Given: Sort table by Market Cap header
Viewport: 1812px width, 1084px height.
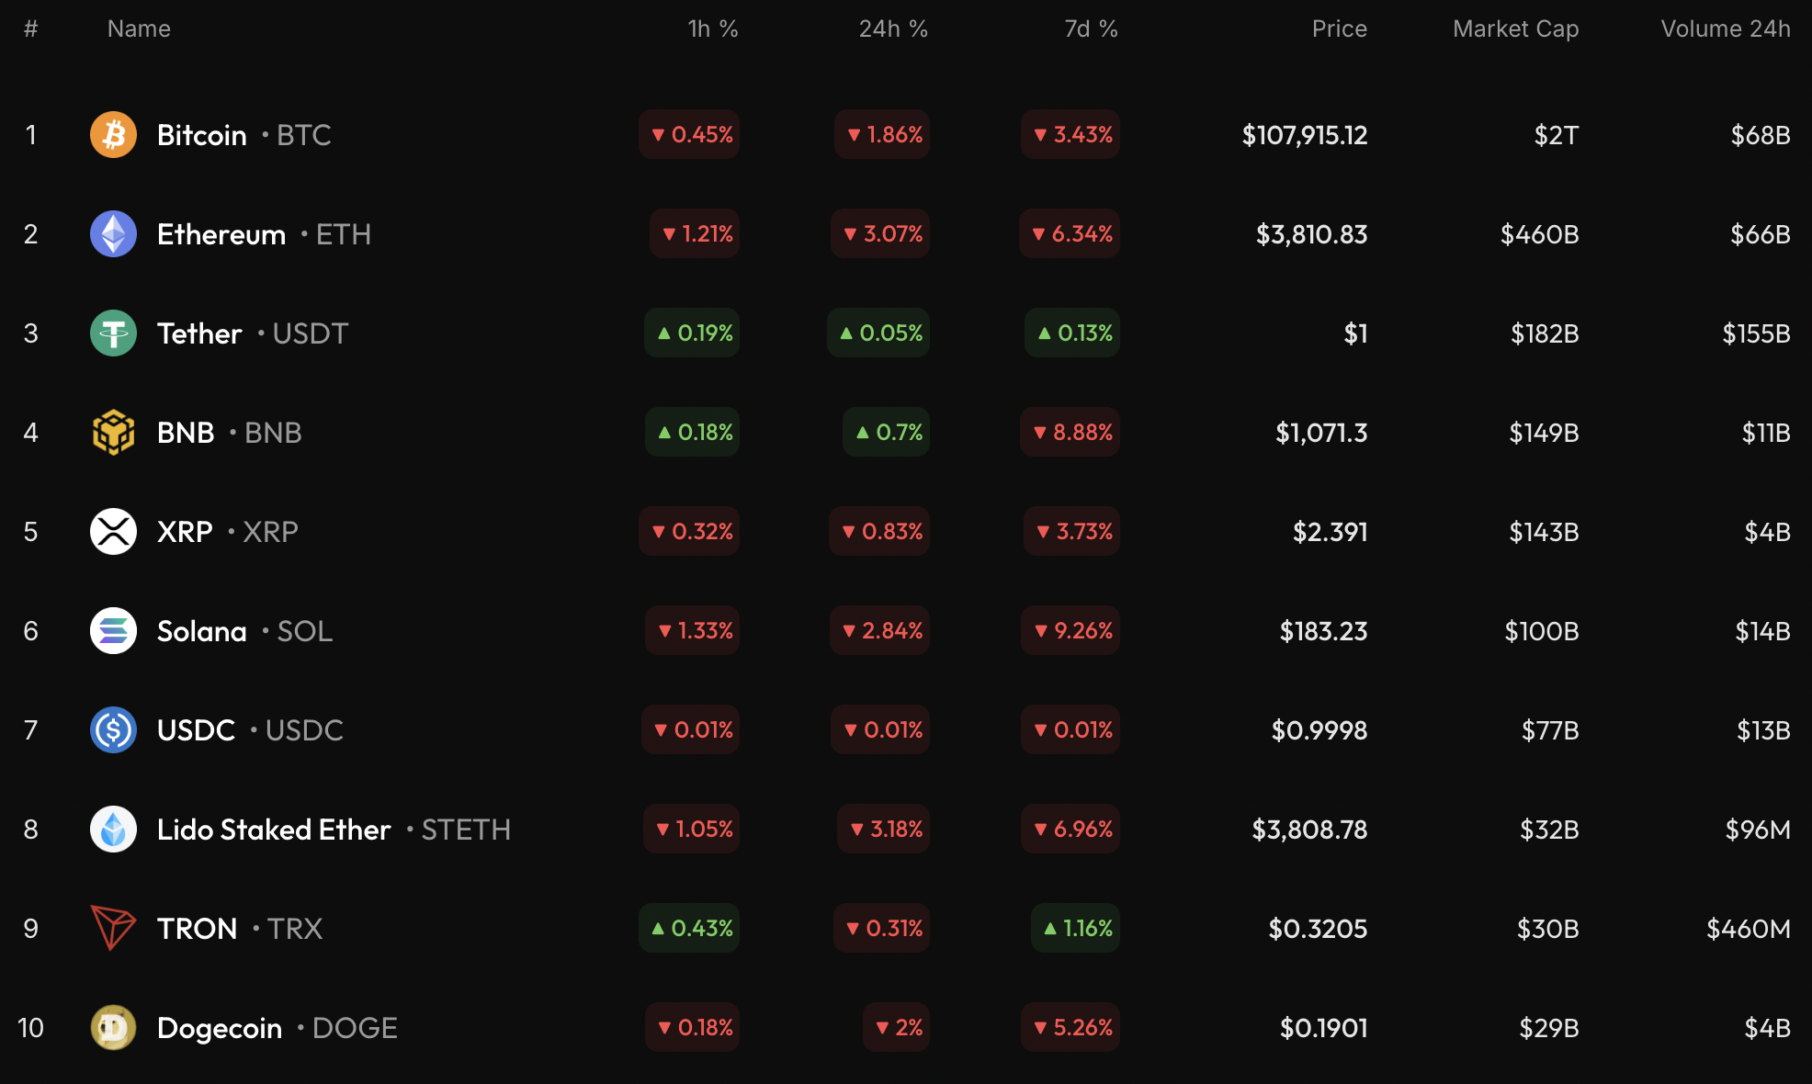Looking at the screenshot, I should [1515, 29].
